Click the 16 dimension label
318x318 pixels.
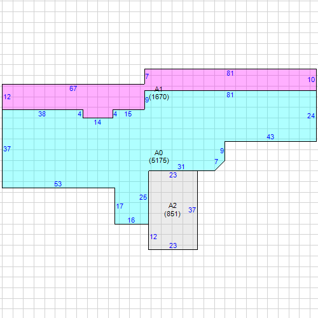point(131,220)
